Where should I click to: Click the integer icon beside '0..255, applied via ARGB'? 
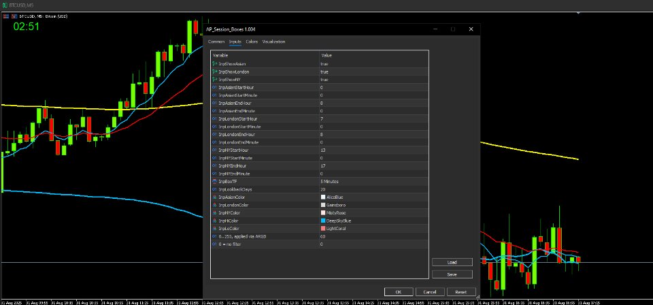tap(215, 236)
